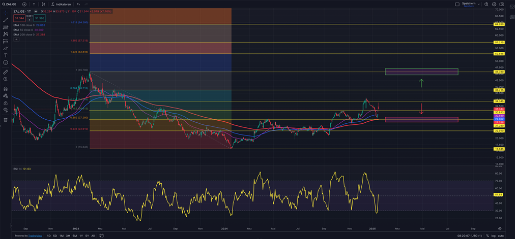
Task: Take a chart snapshot with camera icon
Action: pyautogui.click(x=502, y=4)
